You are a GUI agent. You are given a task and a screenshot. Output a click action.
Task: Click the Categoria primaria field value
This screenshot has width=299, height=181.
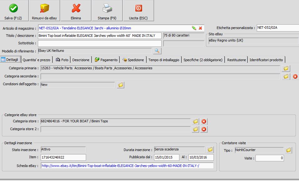point(160,68)
